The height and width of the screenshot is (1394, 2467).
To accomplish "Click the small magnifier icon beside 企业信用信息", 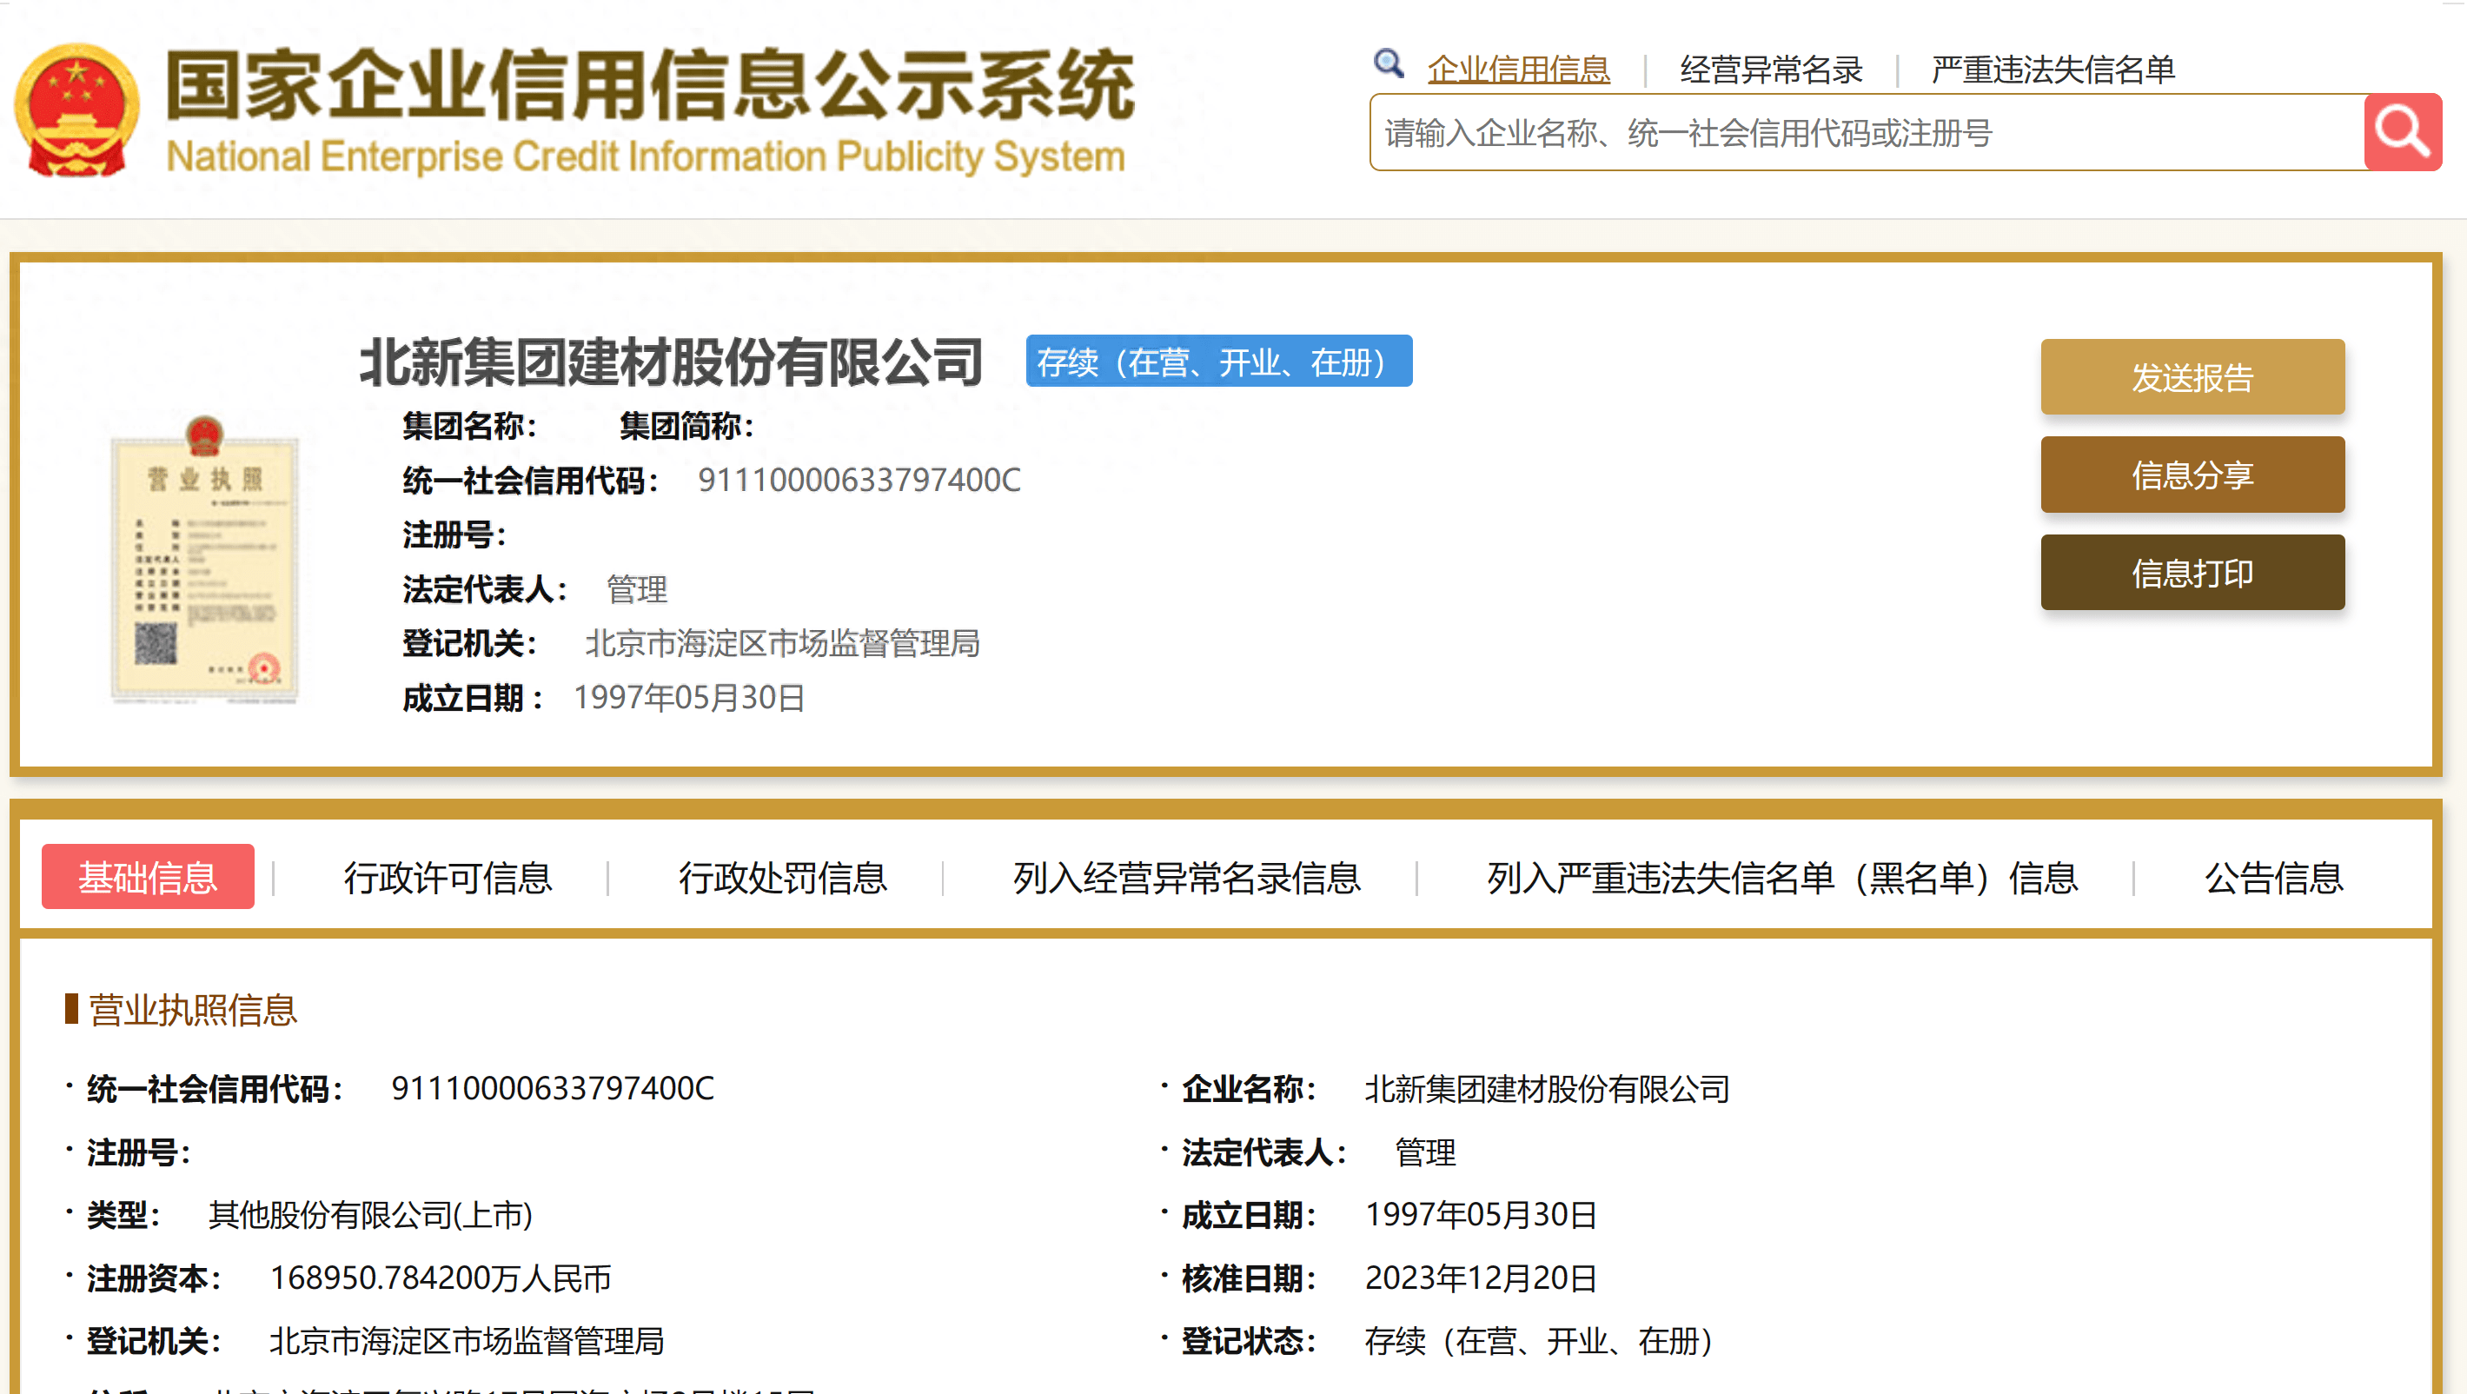I will (x=1389, y=64).
